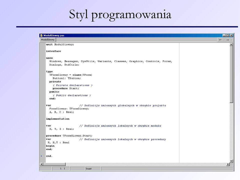Viewport: 240px width, 180px height.
Task: Click the 'interface' keyword line
Action: pyautogui.click(x=53, y=51)
